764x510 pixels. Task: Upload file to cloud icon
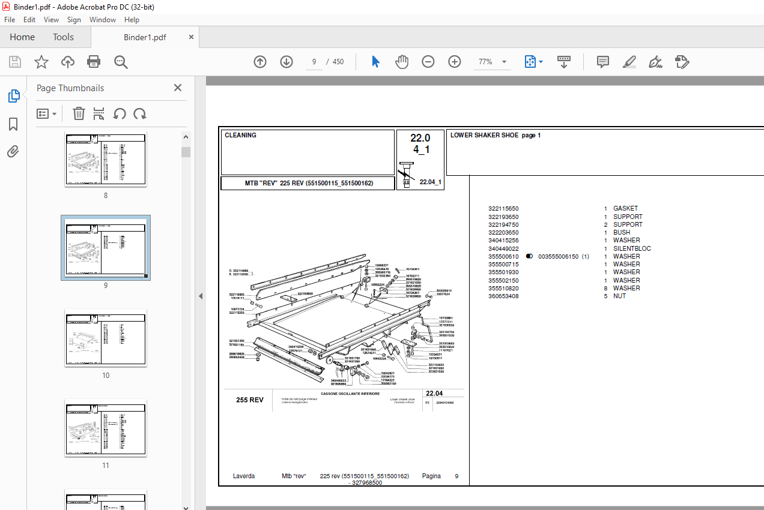point(68,62)
